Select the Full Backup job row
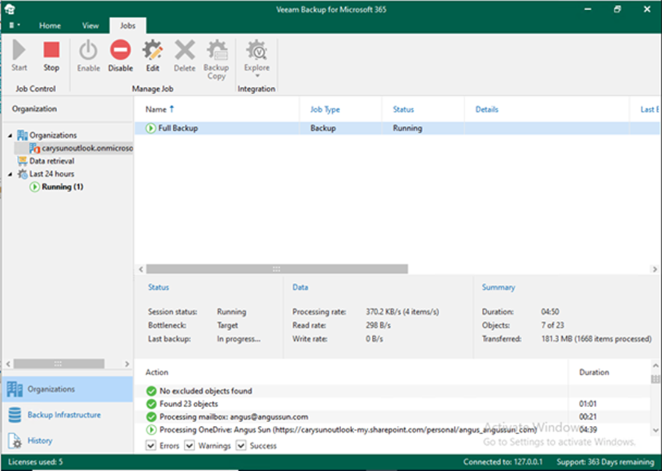Image resolution: width=662 pixels, height=471 pixels. [x=397, y=128]
